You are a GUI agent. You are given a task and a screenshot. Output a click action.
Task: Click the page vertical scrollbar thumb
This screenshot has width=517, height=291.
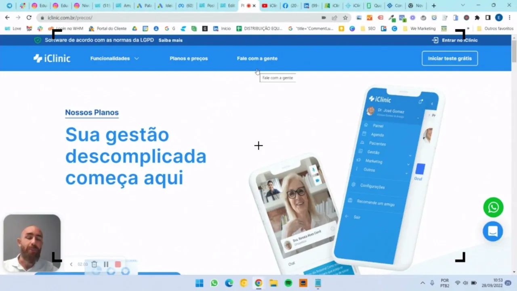coord(514,51)
